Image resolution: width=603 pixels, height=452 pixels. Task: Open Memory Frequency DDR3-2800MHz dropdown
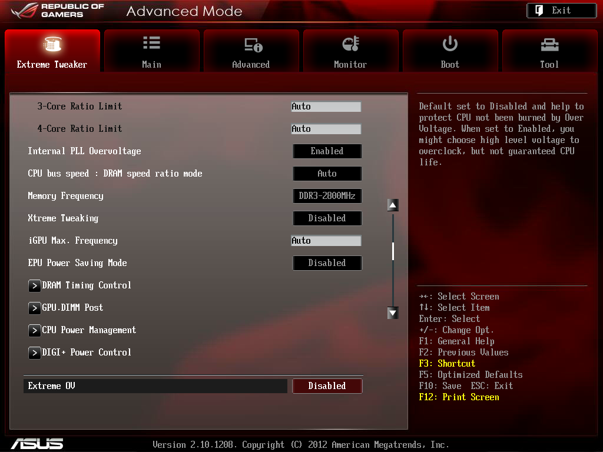pos(327,196)
